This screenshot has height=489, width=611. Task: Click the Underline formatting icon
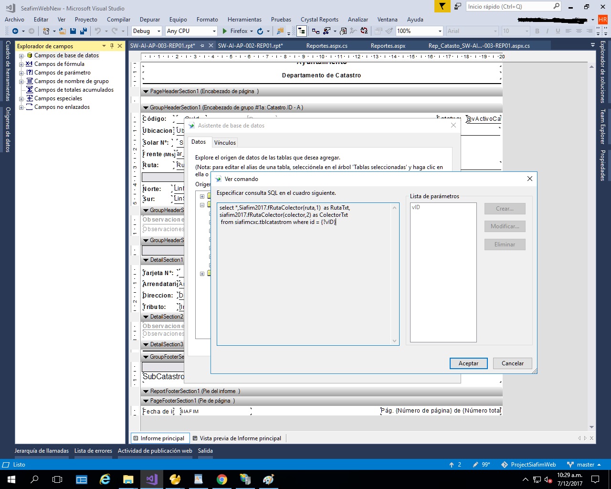[558, 31]
